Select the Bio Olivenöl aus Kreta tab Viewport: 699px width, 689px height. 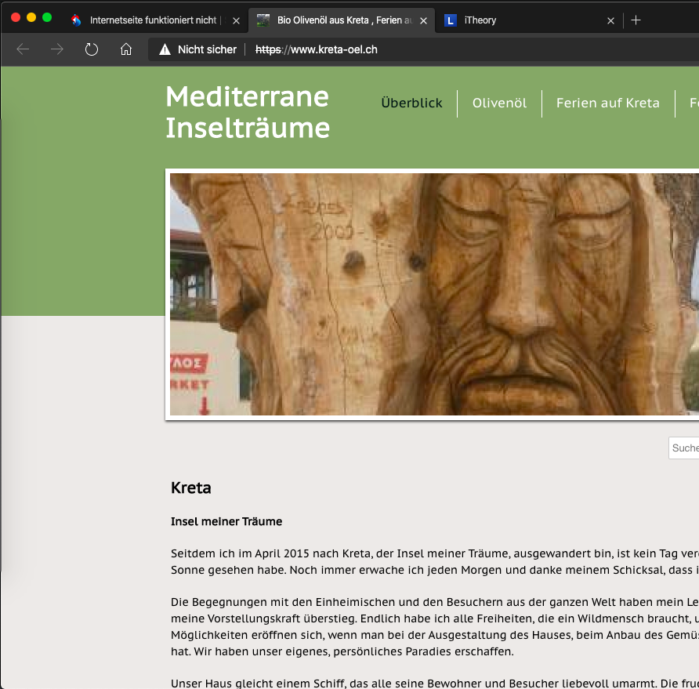(337, 20)
